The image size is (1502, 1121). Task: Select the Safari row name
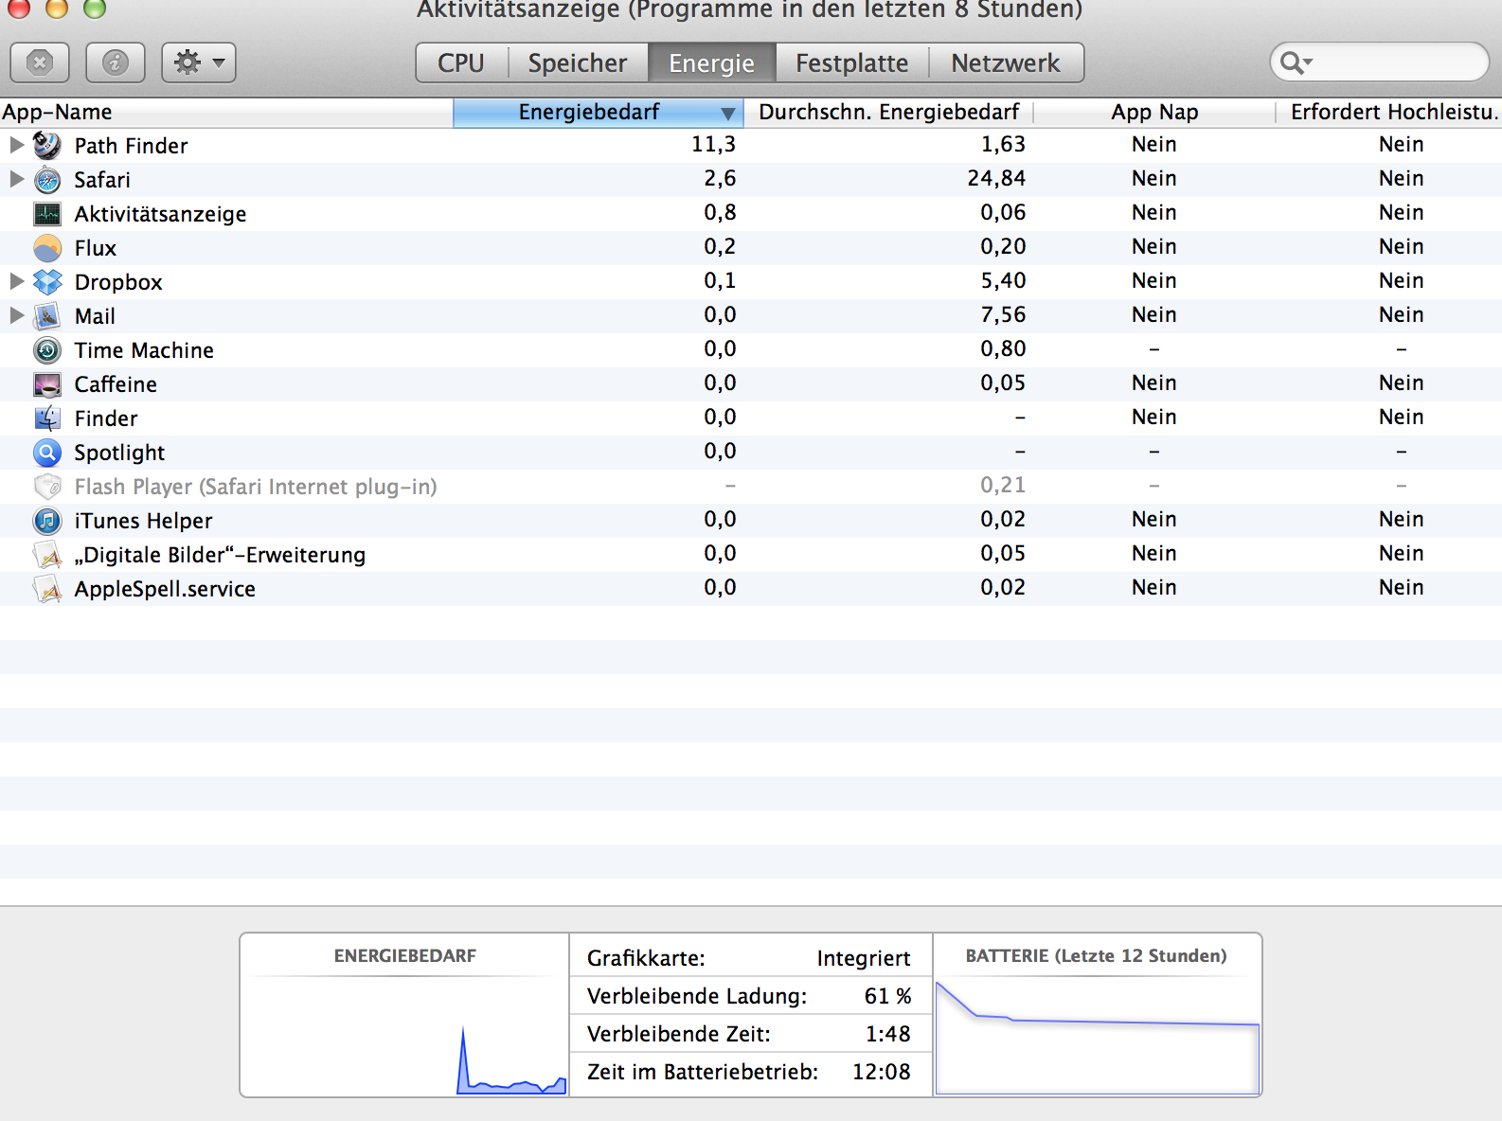tap(102, 180)
